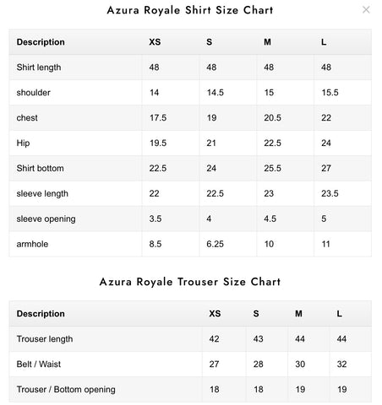Click the Hip row label

pos(23,143)
